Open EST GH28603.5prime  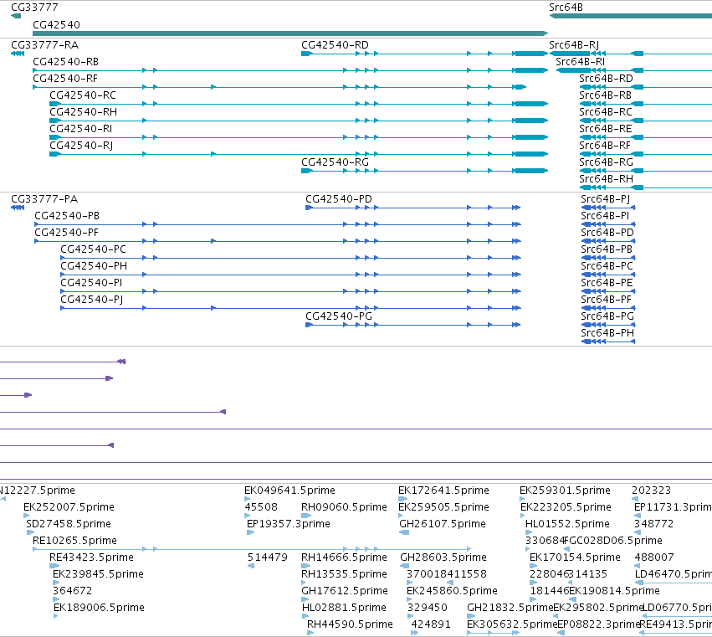(443, 558)
